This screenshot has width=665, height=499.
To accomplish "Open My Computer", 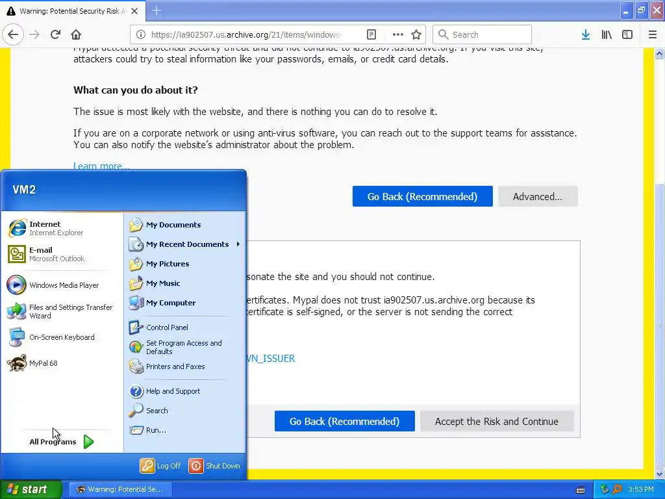I will coord(185,303).
